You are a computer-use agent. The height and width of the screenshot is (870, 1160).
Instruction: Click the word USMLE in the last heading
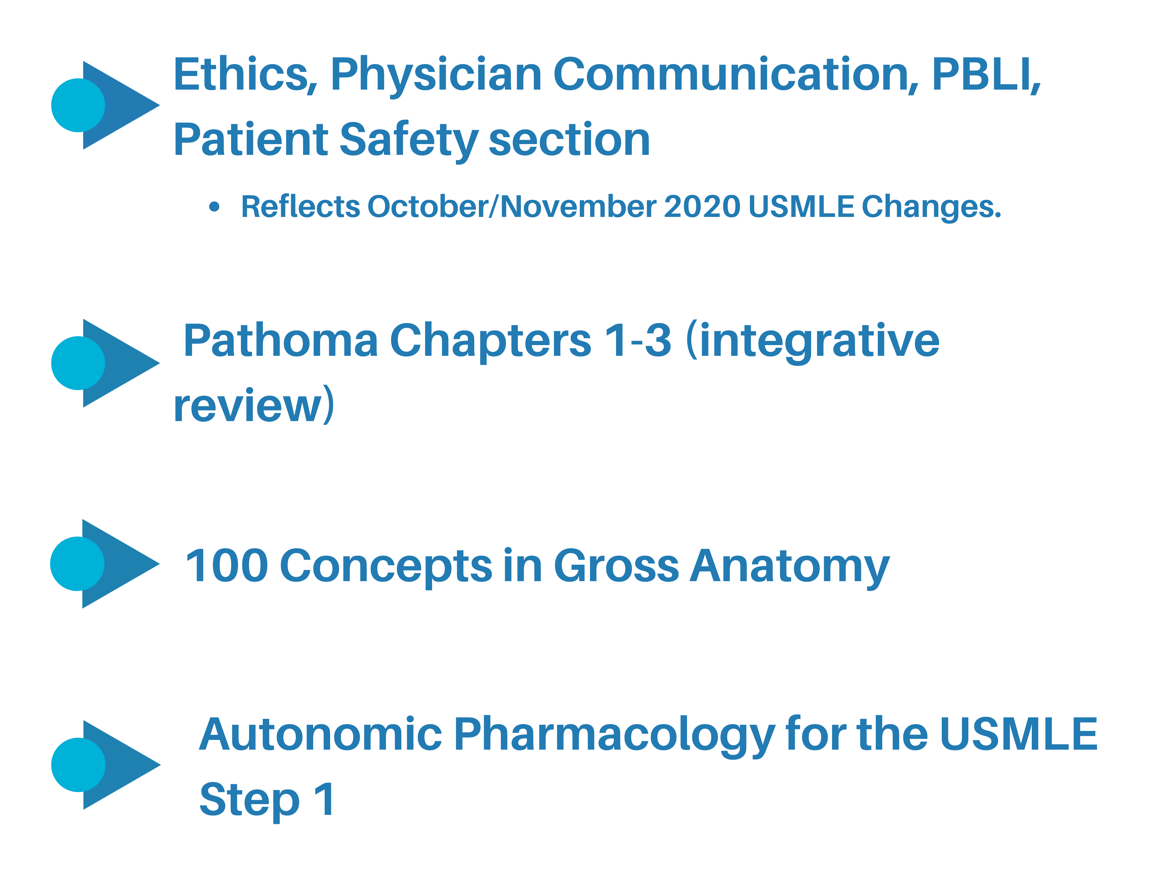[x=1018, y=734]
